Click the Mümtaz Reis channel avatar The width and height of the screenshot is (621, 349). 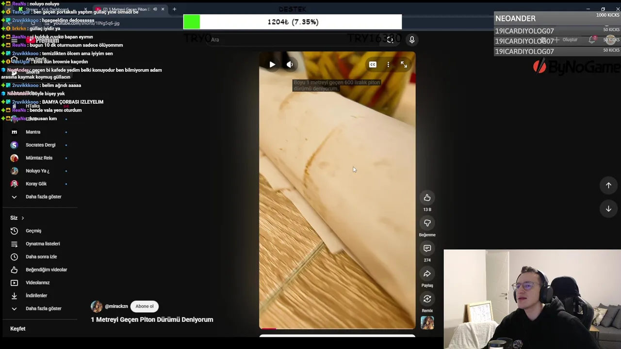(x=14, y=158)
